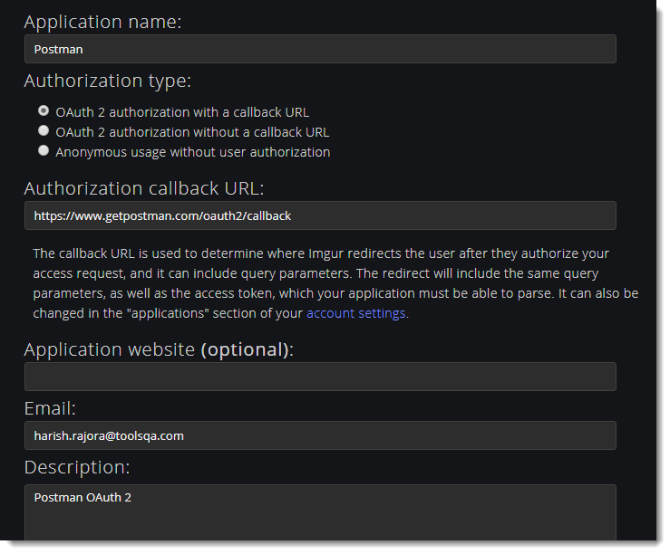670x554 pixels.
Task: Click the Application name field containing Postman
Action: tap(320, 49)
